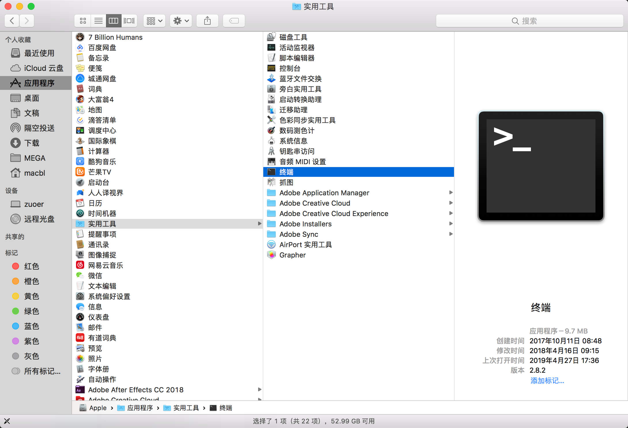Click the 终端 preview thumbnail
This screenshot has width=628, height=428.
[x=541, y=166]
